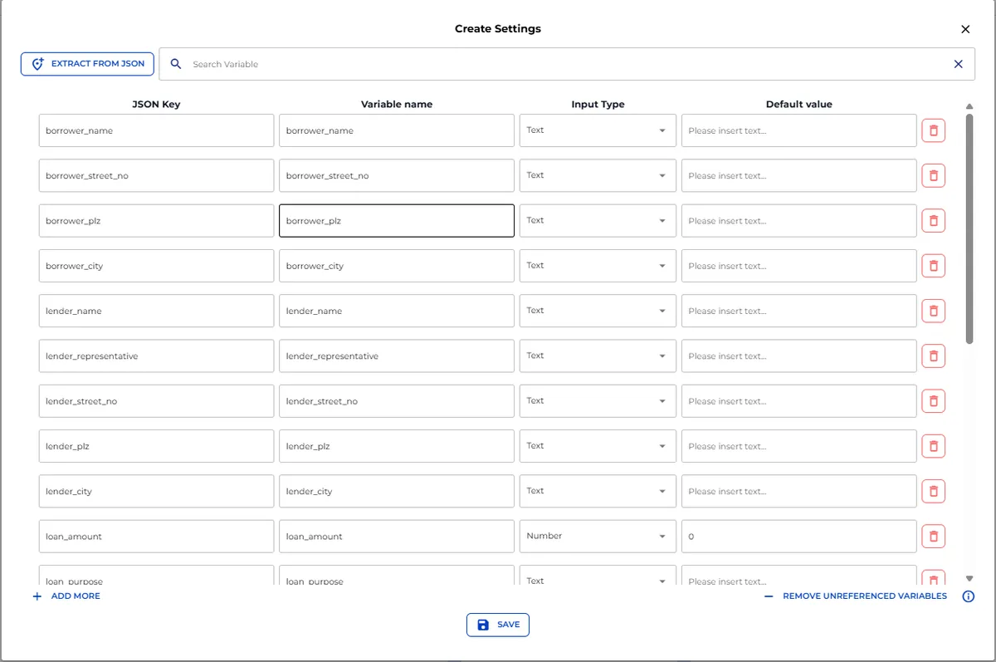
Task: Click the info icon near Remove Unreferenced
Action: [968, 596]
